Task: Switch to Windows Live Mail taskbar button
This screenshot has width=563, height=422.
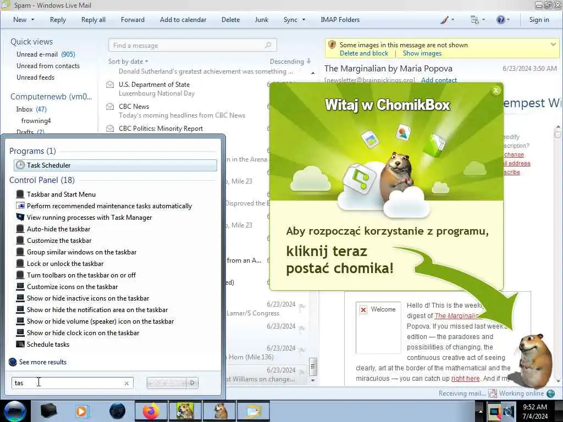Action: [253, 411]
